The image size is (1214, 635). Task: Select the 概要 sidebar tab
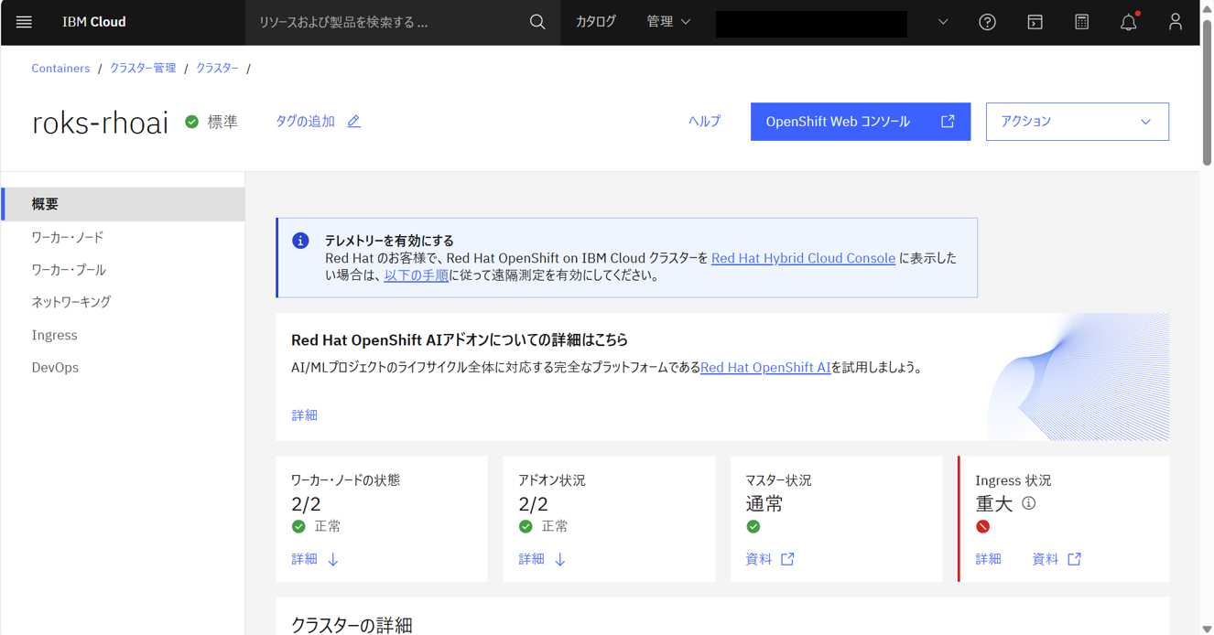coord(123,204)
